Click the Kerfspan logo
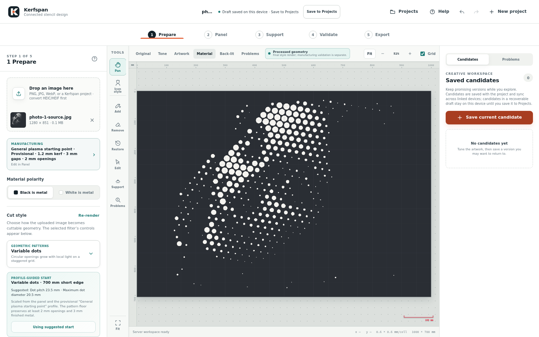The height and width of the screenshot is (337, 539). pyautogui.click(x=14, y=12)
